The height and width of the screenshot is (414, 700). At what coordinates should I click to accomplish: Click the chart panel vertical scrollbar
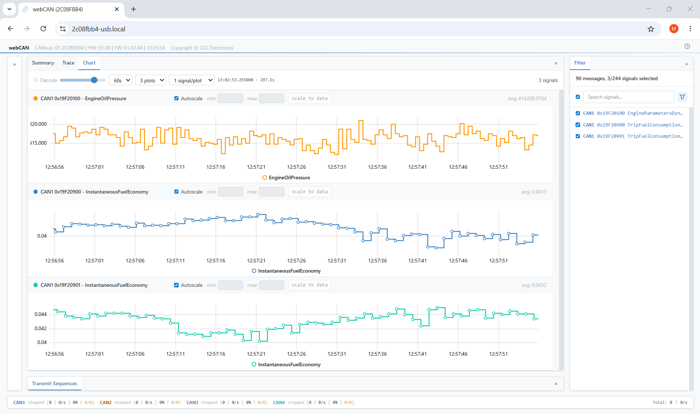point(561,230)
